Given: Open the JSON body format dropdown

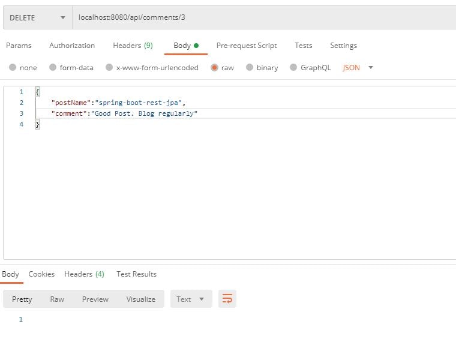Looking at the screenshot, I should [358, 68].
